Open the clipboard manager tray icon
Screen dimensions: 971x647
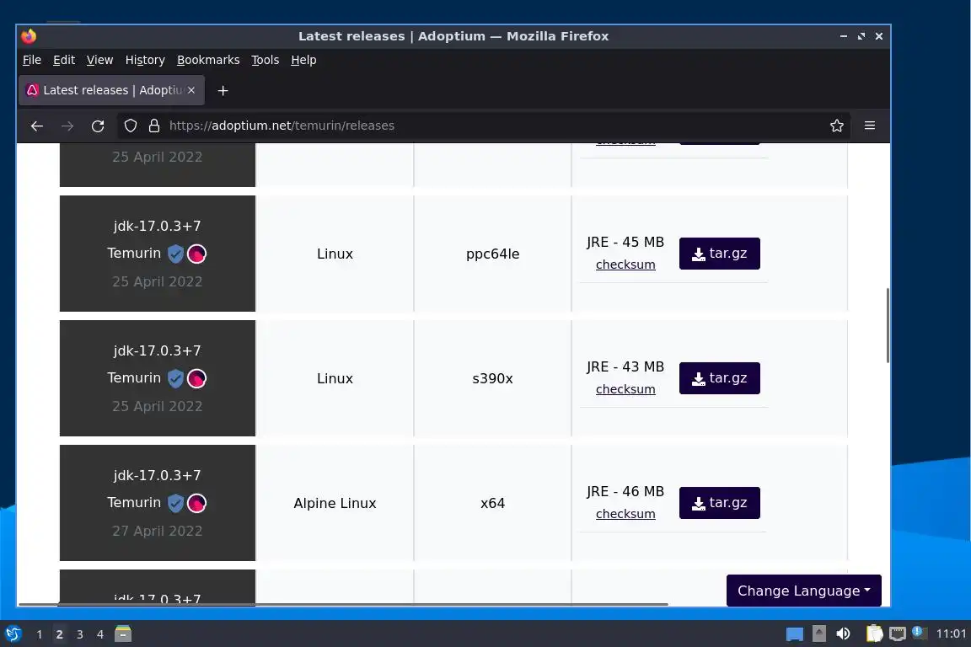874,634
